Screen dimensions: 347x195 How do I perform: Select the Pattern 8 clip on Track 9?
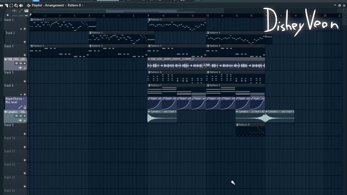tap(250, 131)
